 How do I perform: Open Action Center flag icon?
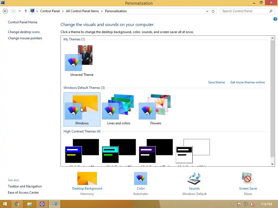click(x=239, y=204)
